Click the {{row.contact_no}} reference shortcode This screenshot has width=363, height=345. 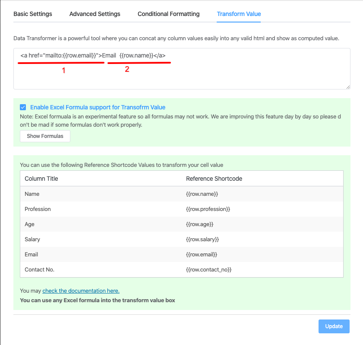click(209, 270)
